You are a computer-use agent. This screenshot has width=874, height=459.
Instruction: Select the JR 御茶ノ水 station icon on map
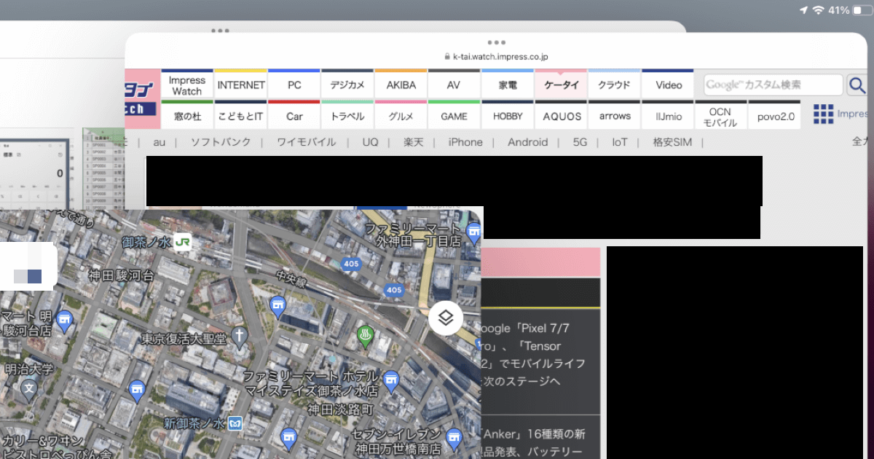coord(182,242)
